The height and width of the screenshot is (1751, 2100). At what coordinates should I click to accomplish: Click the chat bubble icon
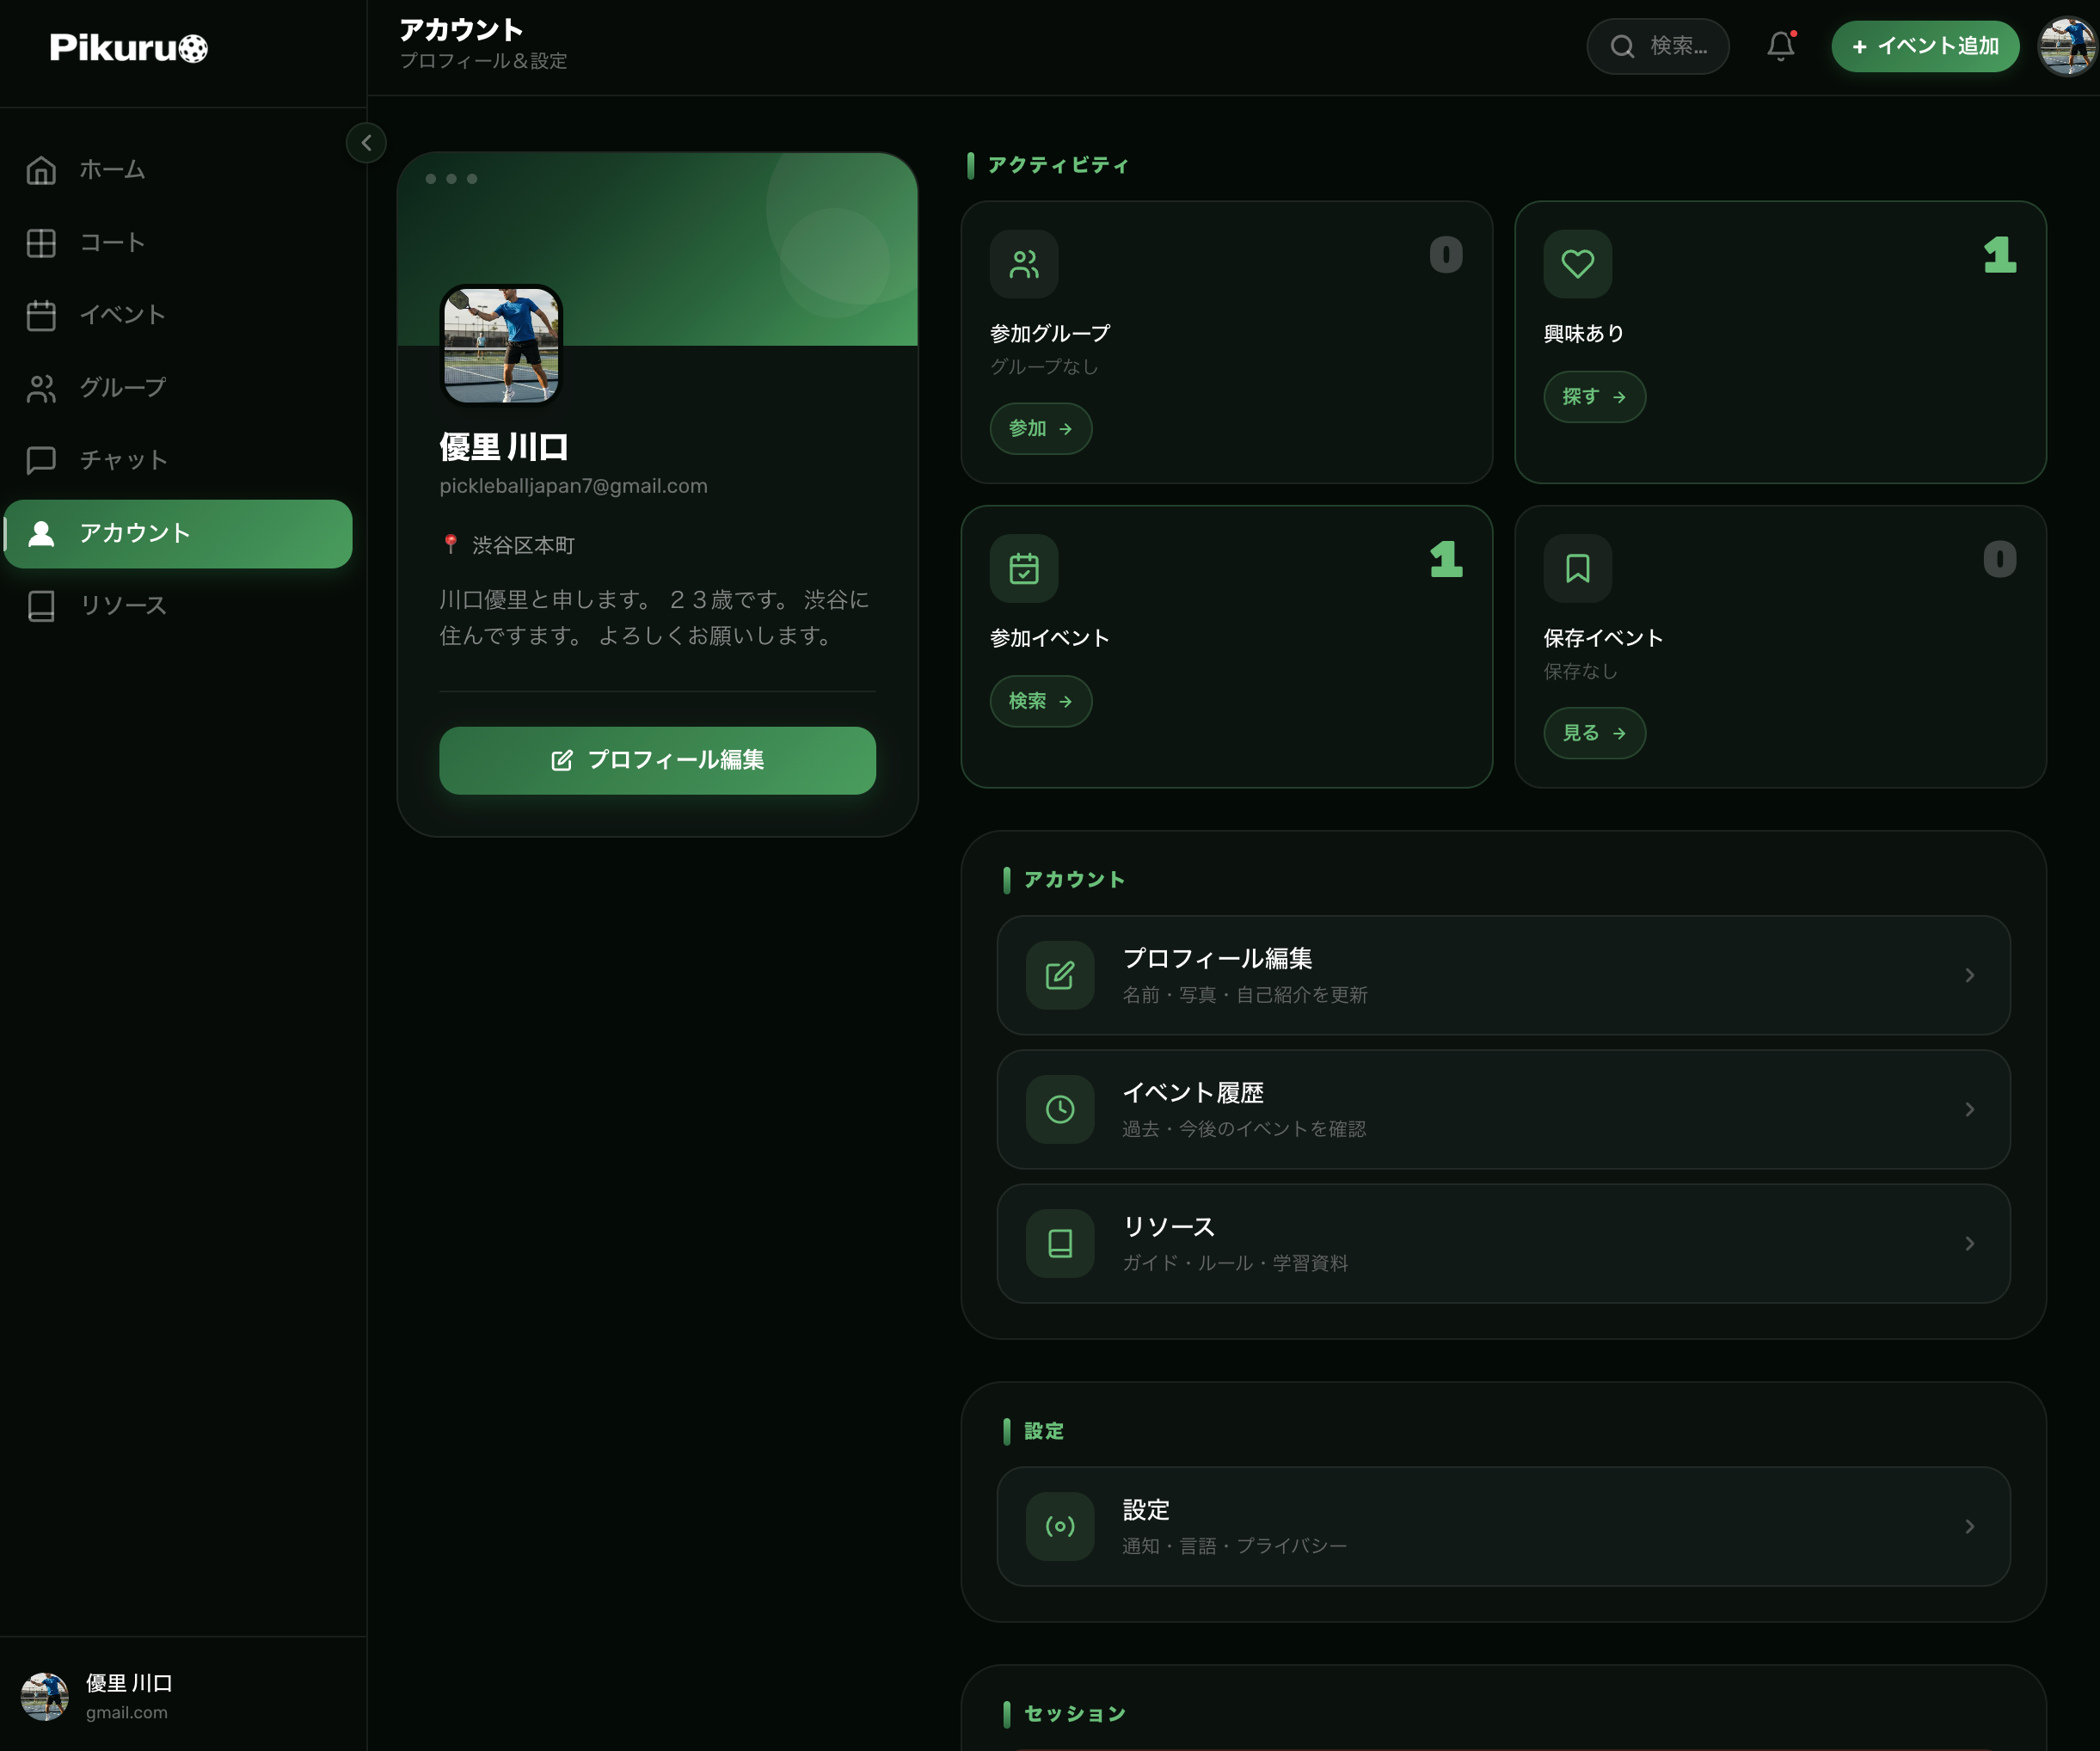pos(41,460)
